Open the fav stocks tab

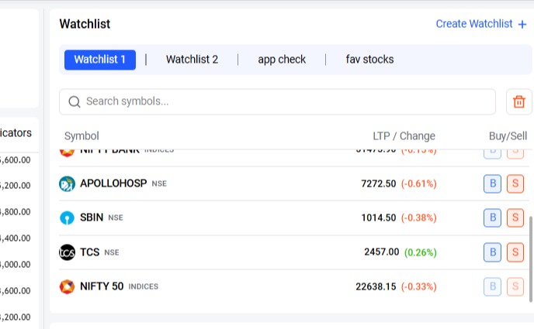(x=370, y=60)
